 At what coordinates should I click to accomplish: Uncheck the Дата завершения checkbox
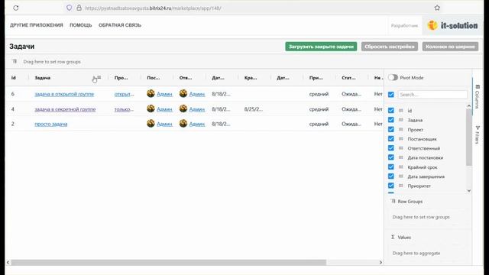coord(391,176)
